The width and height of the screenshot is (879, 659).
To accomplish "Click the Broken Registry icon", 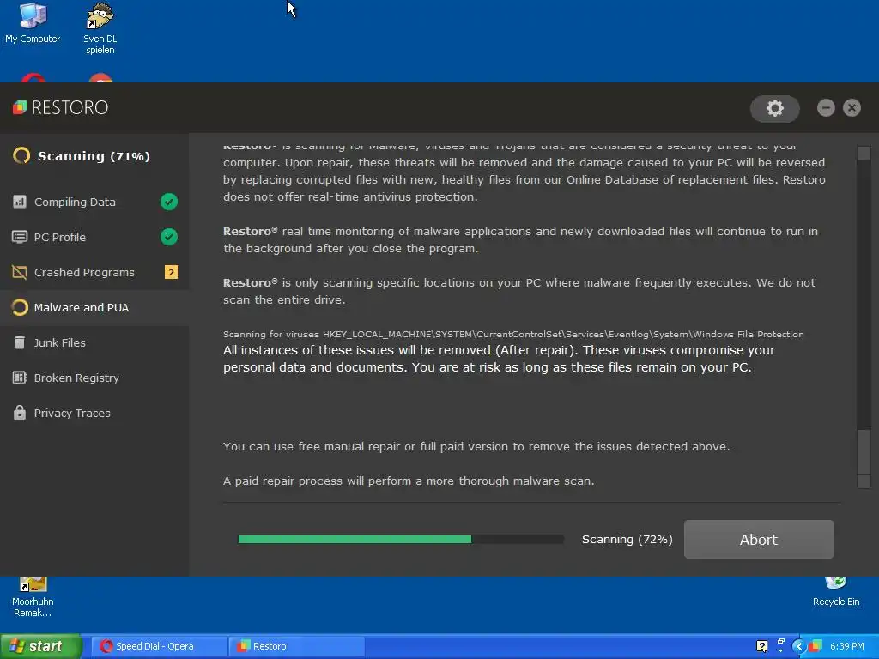I will pyautogui.click(x=20, y=378).
